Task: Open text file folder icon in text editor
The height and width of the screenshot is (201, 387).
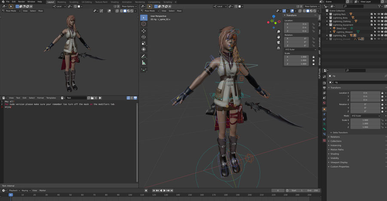Action: point(92,98)
